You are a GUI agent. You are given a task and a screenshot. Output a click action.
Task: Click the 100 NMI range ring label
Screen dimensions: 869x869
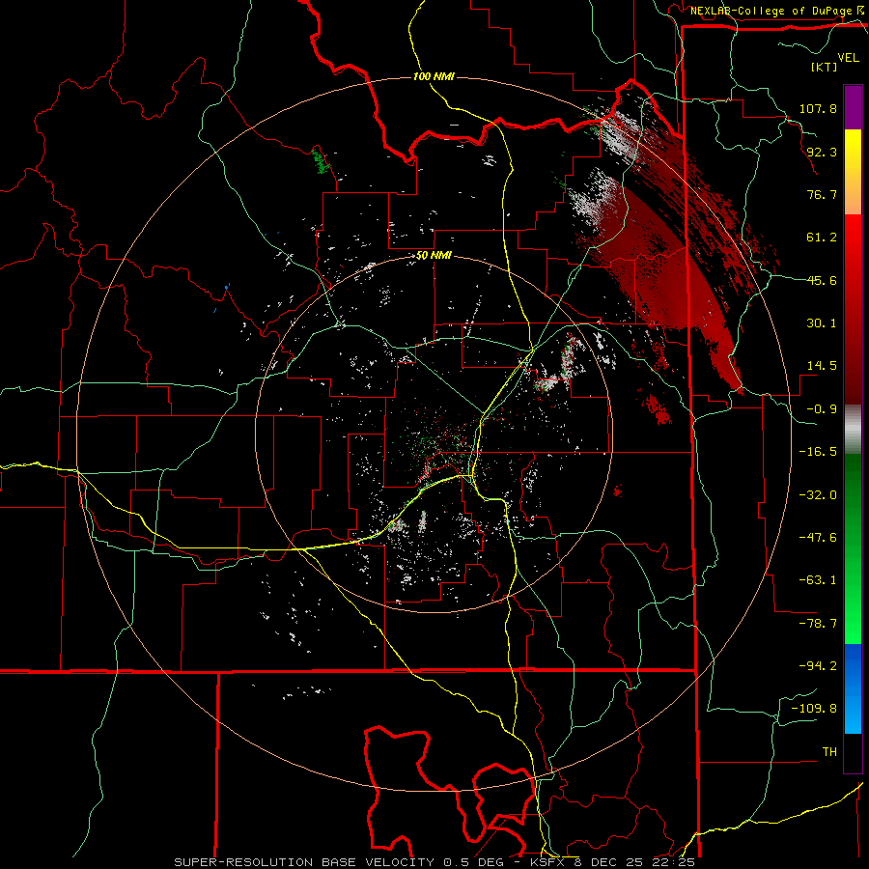(434, 76)
